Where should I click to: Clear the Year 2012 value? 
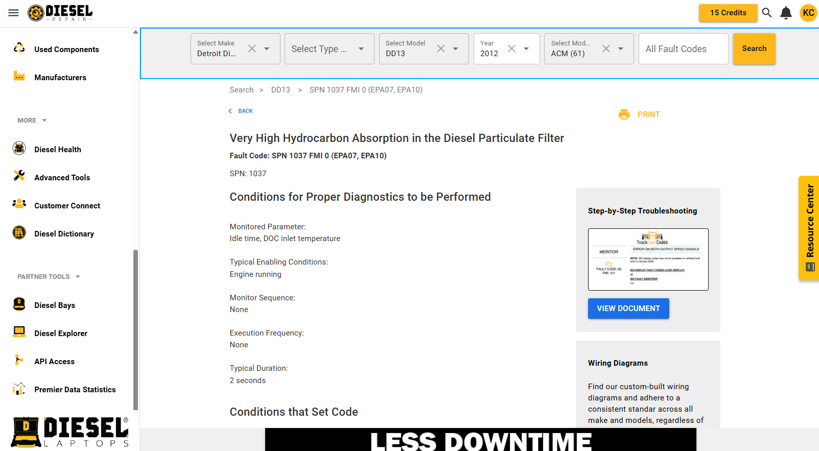click(x=511, y=49)
